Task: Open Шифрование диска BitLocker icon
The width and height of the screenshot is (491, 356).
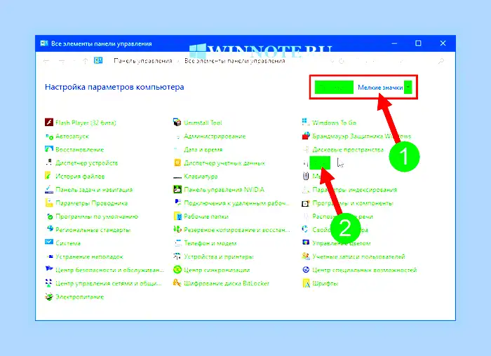Action: coord(177,283)
